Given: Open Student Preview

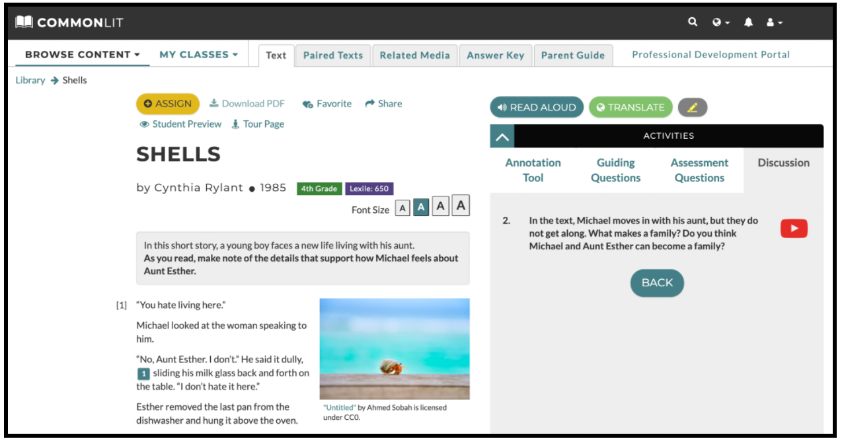Looking at the screenshot, I should click(180, 124).
